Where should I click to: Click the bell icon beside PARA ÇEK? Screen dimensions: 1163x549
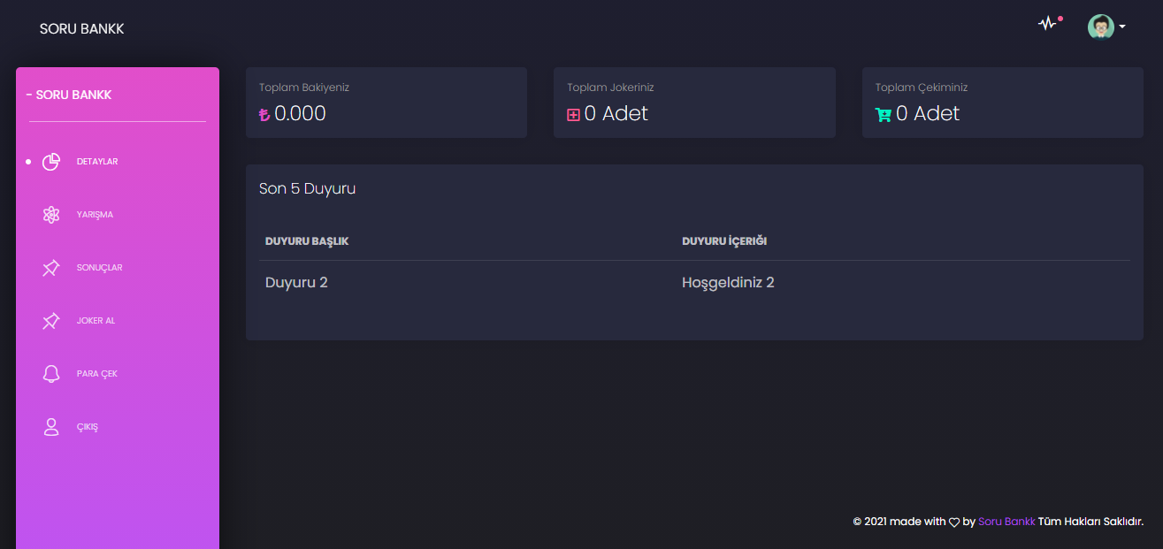pos(51,374)
